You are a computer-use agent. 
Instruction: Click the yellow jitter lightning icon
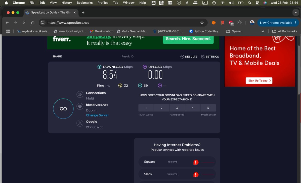point(120,85)
